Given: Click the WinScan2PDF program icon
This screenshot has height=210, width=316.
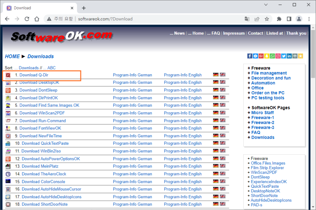Looking at the screenshot, I should (x=8, y=113).
